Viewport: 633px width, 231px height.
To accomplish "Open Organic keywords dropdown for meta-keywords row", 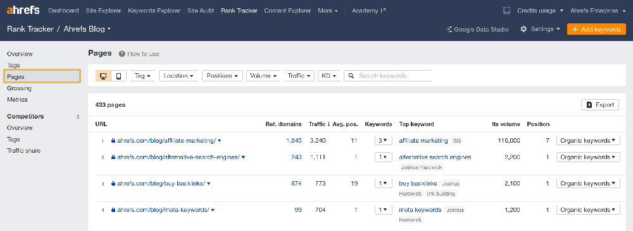I will point(588,210).
